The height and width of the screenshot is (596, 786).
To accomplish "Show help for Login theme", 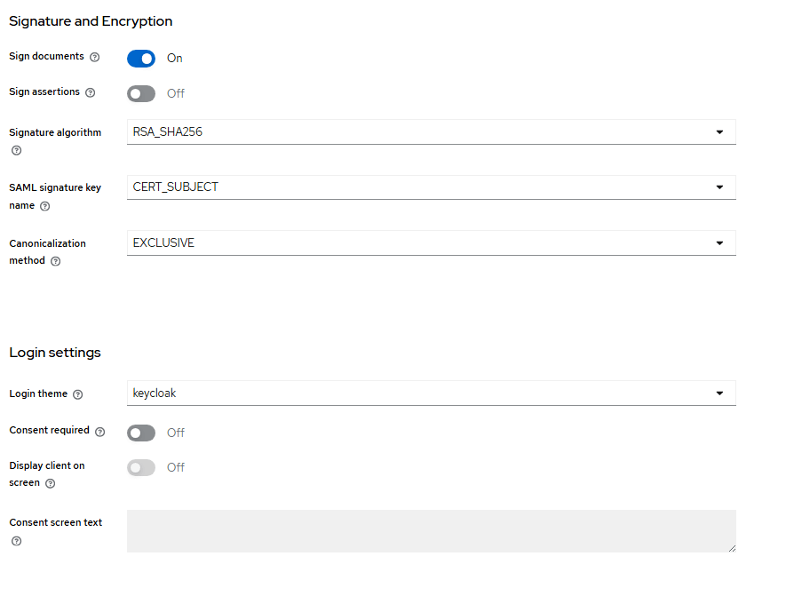I will tap(77, 394).
